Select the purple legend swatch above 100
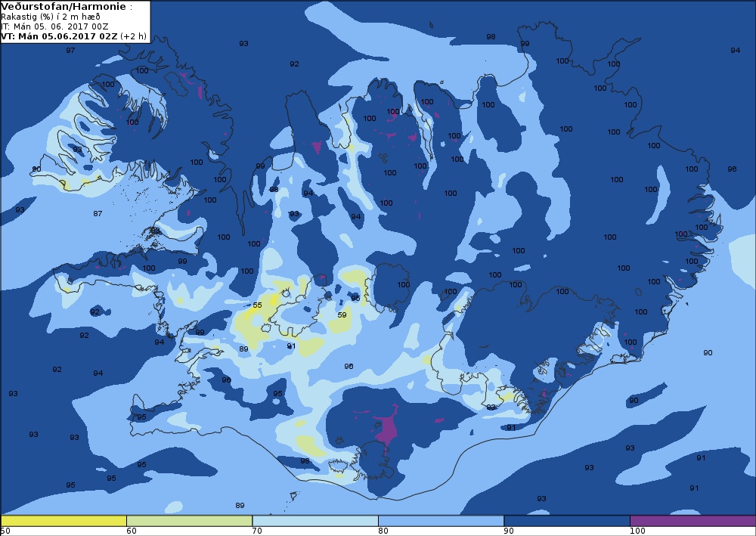The height and width of the screenshot is (536, 756). click(692, 521)
